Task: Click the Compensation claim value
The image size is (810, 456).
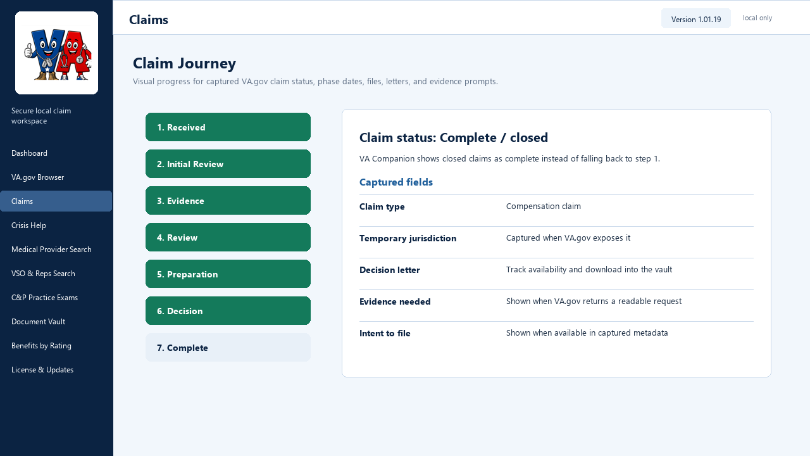Action: (x=544, y=206)
